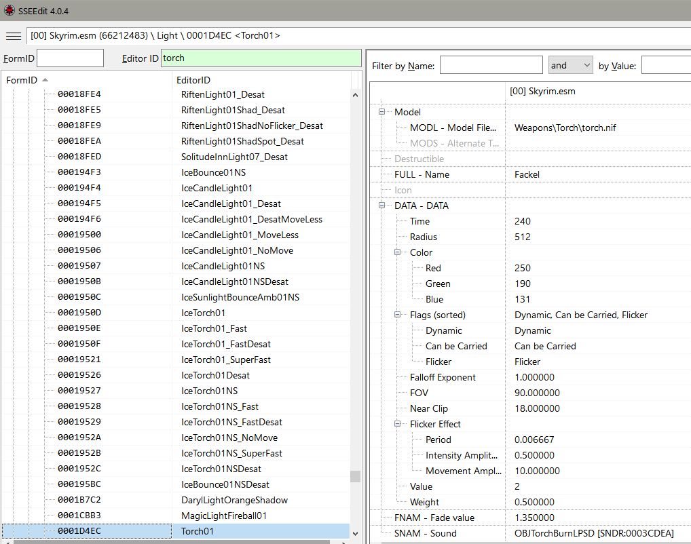Sort the list by EditorID column header

(261, 80)
